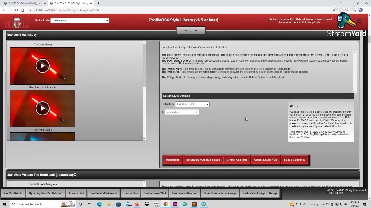This screenshot has width=371, height=208.
Task: Switch to Fett263 Proffieboard Config Helper tab
Action: pyautogui.click(x=23, y=3)
